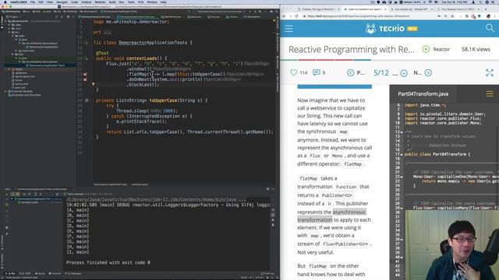Click the webcam video overlay

tap(452, 245)
